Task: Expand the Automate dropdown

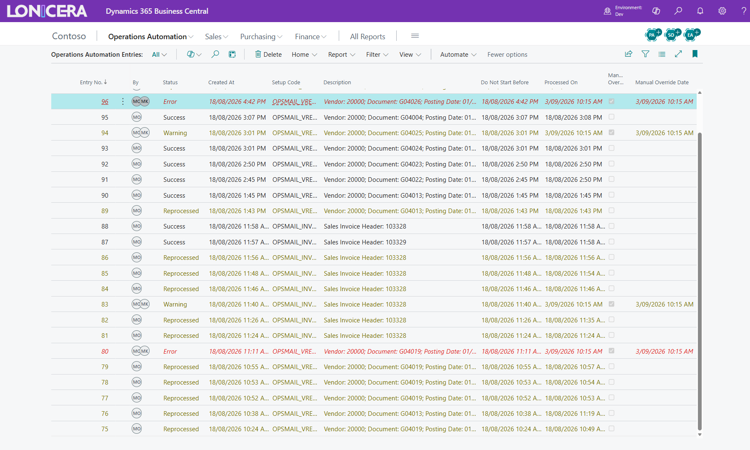Action: tap(458, 55)
